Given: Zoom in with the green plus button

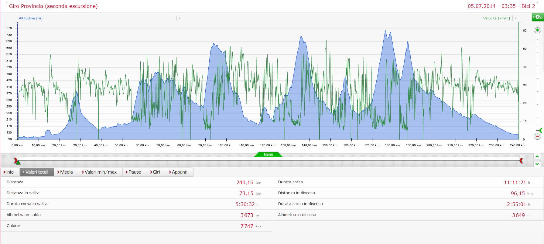Looking at the screenshot, I should point(537,30).
